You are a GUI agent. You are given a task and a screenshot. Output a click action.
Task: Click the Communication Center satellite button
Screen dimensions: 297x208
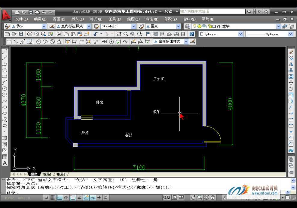(259, 11)
